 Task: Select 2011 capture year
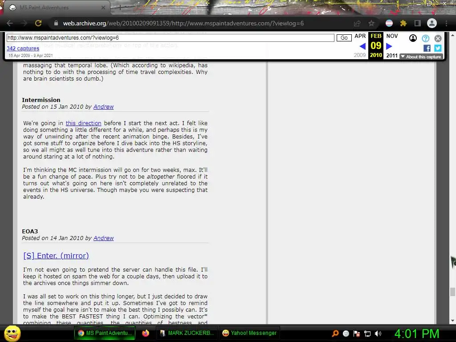point(392,55)
